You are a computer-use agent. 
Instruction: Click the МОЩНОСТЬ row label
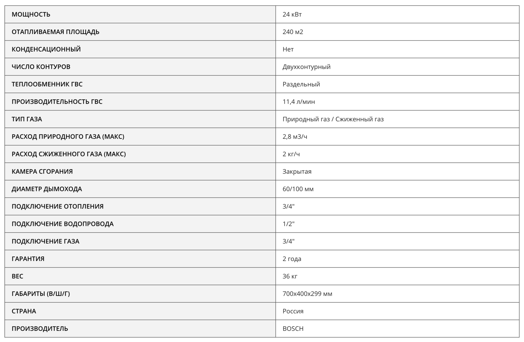[31, 14]
